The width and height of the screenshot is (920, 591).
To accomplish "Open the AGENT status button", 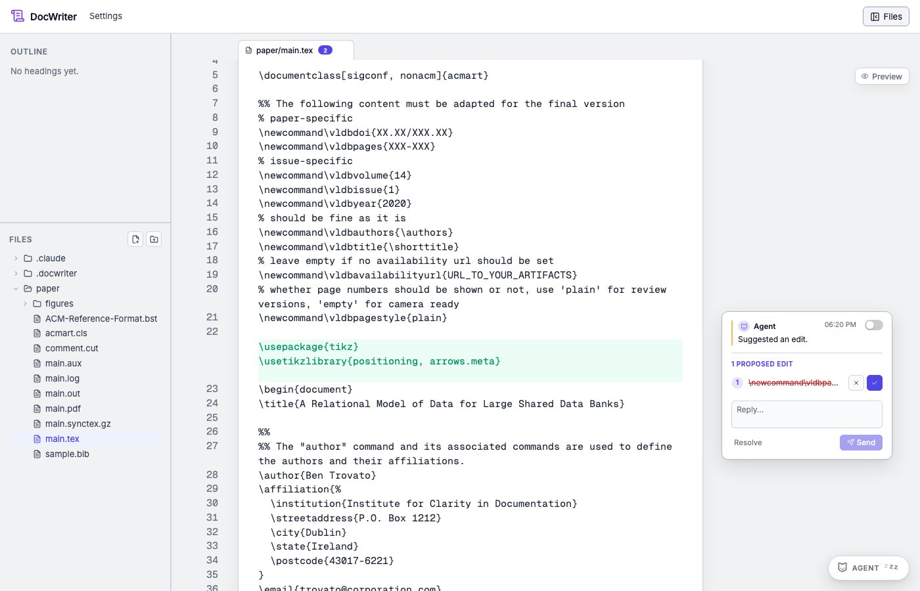I will click(x=869, y=568).
